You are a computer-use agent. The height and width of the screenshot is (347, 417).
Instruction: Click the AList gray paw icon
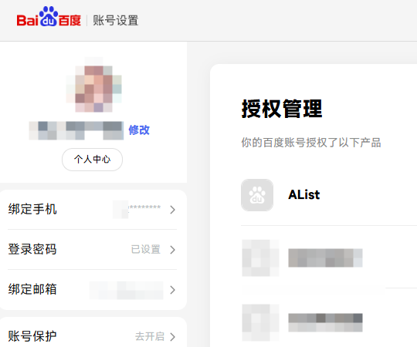pyautogui.click(x=257, y=195)
